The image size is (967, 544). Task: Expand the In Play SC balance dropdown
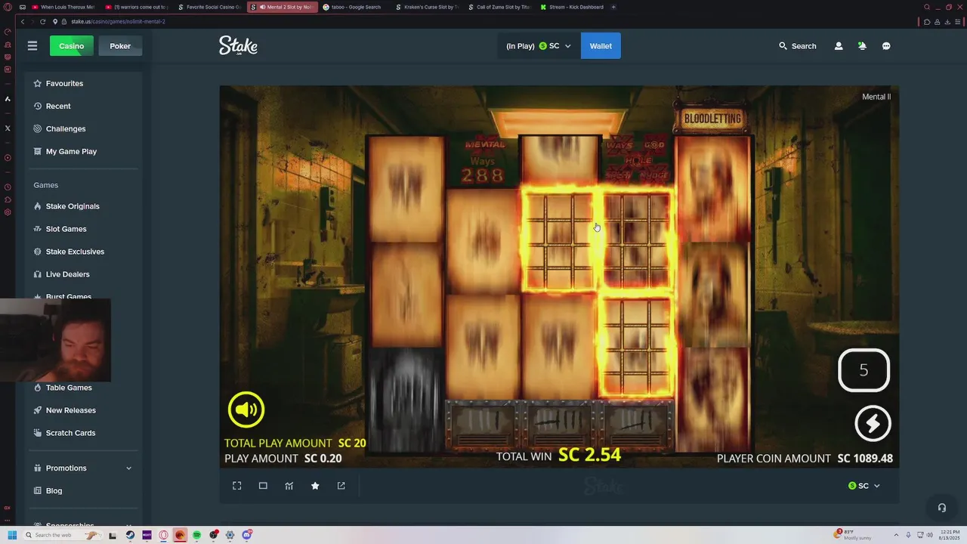click(x=539, y=46)
